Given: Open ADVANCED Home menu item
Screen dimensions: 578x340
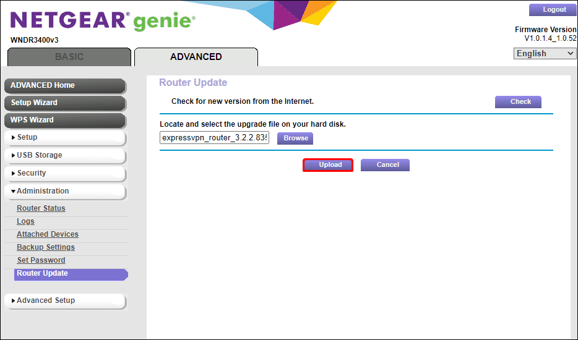Looking at the screenshot, I should pos(65,85).
